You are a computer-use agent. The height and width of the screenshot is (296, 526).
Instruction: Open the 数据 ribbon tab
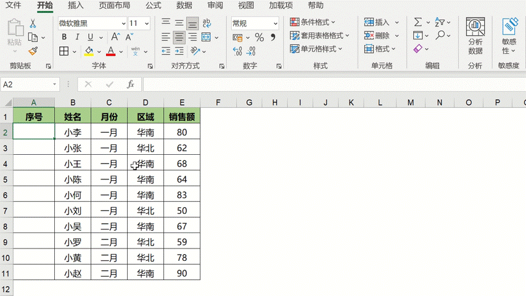click(184, 6)
